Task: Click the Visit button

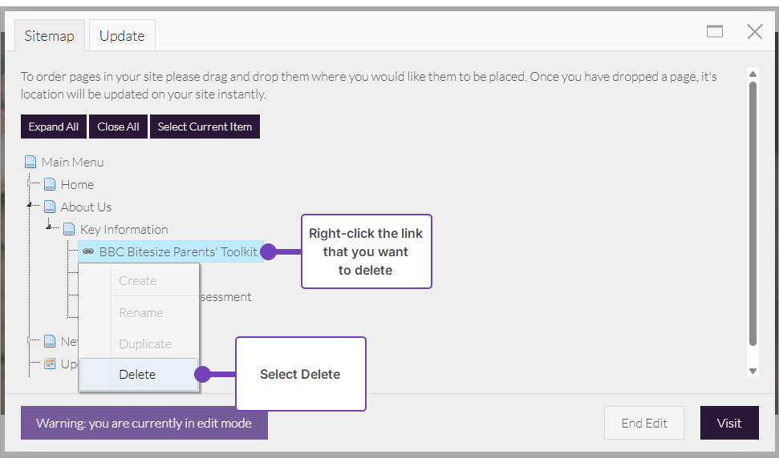Action: tap(728, 423)
